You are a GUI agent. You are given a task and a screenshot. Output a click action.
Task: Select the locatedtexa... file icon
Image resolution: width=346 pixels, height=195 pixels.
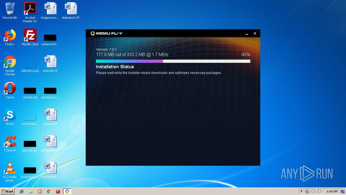30,172
